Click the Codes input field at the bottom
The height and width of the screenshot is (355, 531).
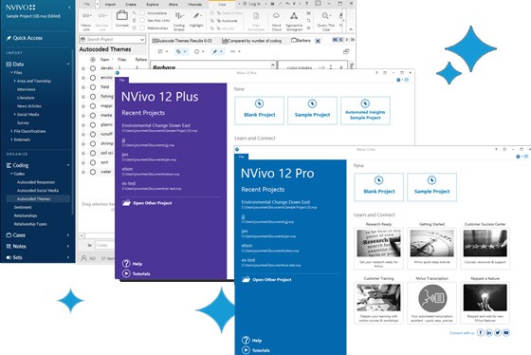coord(103,245)
